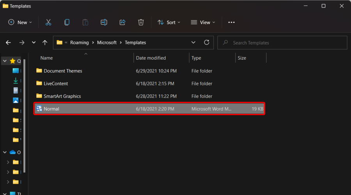Open the Sort options dropdown

169,22
